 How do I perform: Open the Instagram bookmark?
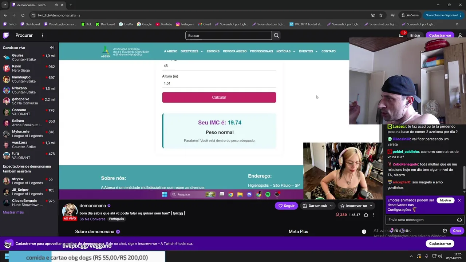click(x=185, y=24)
